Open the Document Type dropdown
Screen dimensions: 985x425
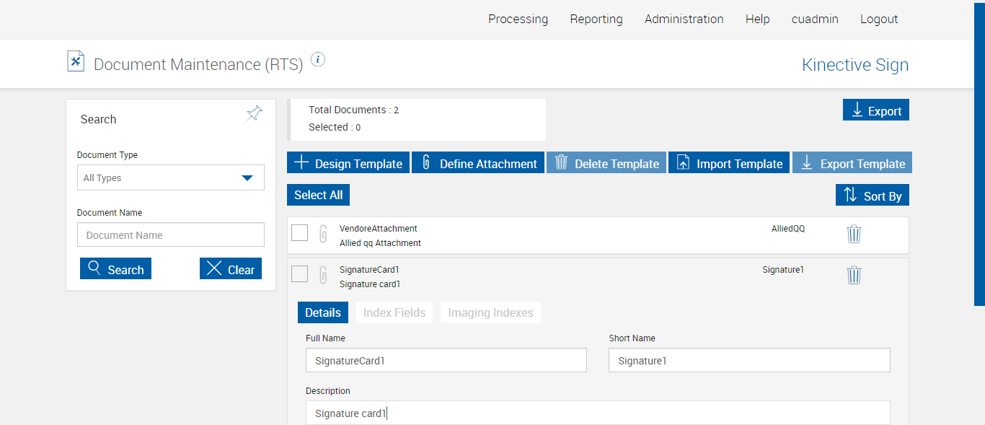tap(171, 178)
